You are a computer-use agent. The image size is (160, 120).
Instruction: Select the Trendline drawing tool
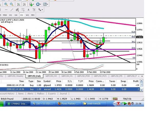coord(12,10)
